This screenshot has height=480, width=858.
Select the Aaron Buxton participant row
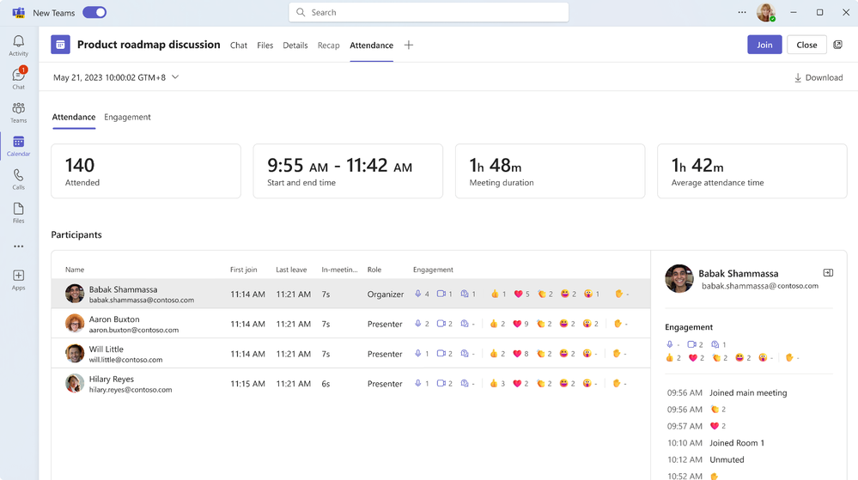click(x=350, y=324)
